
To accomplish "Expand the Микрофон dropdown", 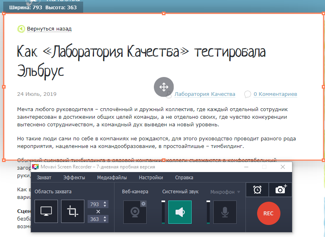I will [239, 192].
